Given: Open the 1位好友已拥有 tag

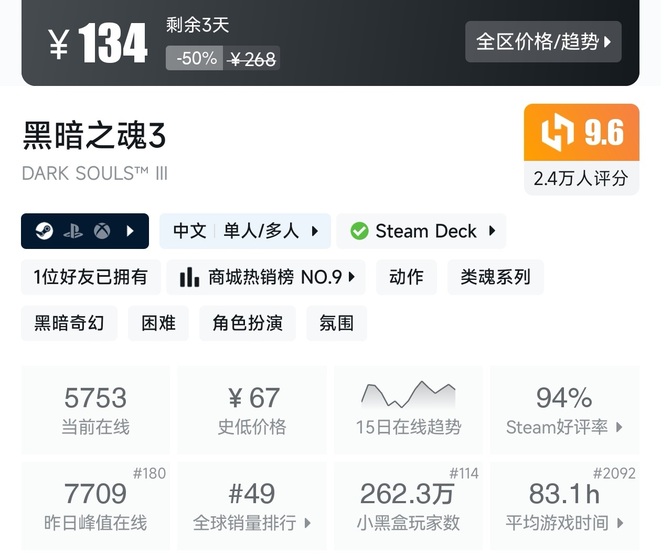Looking at the screenshot, I should pyautogui.click(x=91, y=277).
